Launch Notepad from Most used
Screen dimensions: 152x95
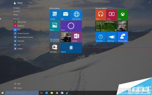[18, 49]
